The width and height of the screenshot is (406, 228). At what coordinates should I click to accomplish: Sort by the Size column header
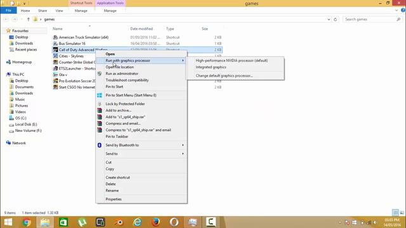click(204, 28)
